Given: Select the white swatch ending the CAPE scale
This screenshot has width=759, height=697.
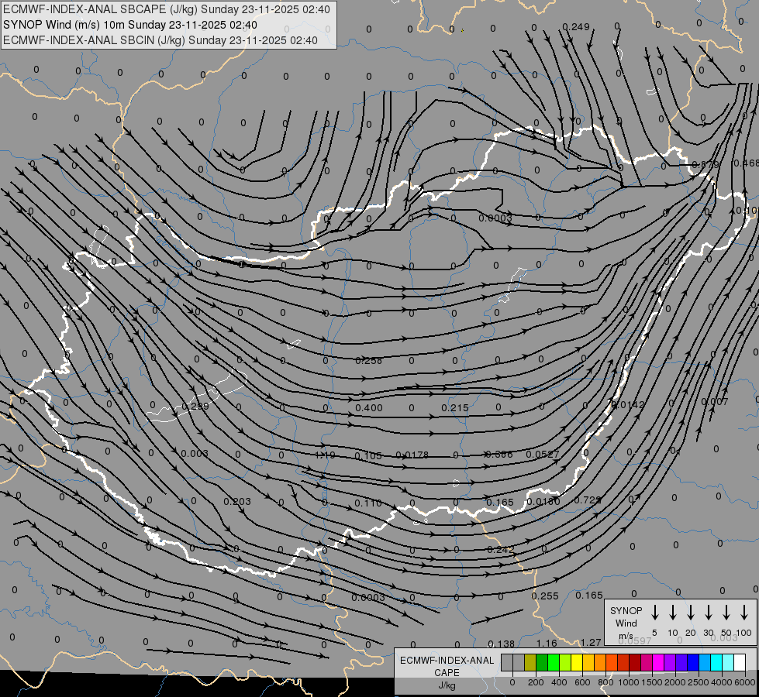Looking at the screenshot, I should tap(740, 662).
